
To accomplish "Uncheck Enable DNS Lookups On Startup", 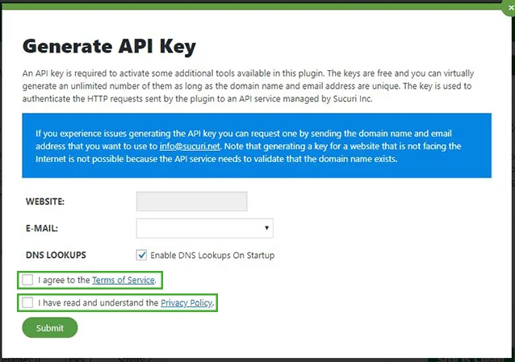I will [141, 255].
